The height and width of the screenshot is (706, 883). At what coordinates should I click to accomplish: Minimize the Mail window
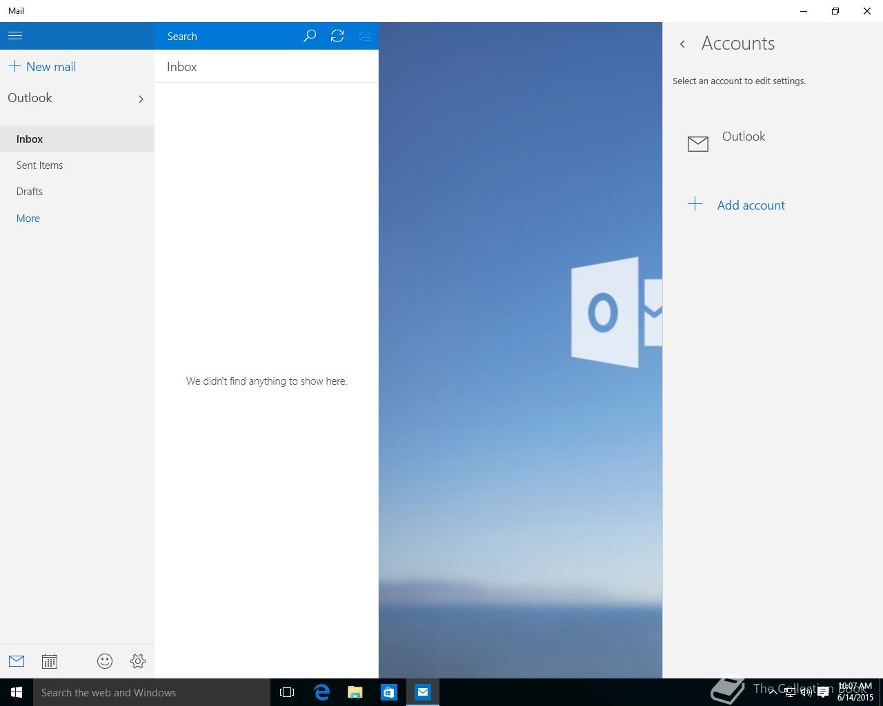pyautogui.click(x=804, y=11)
